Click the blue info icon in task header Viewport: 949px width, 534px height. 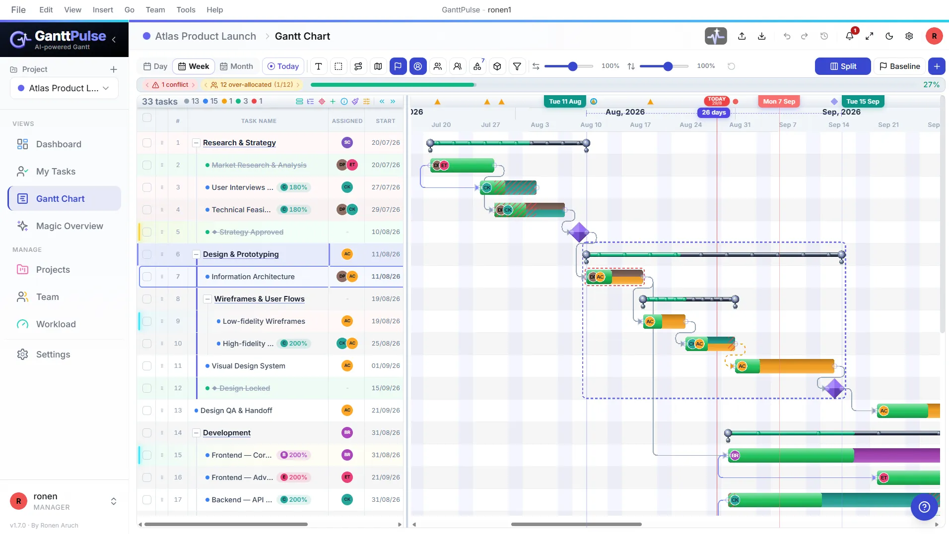[344, 102]
